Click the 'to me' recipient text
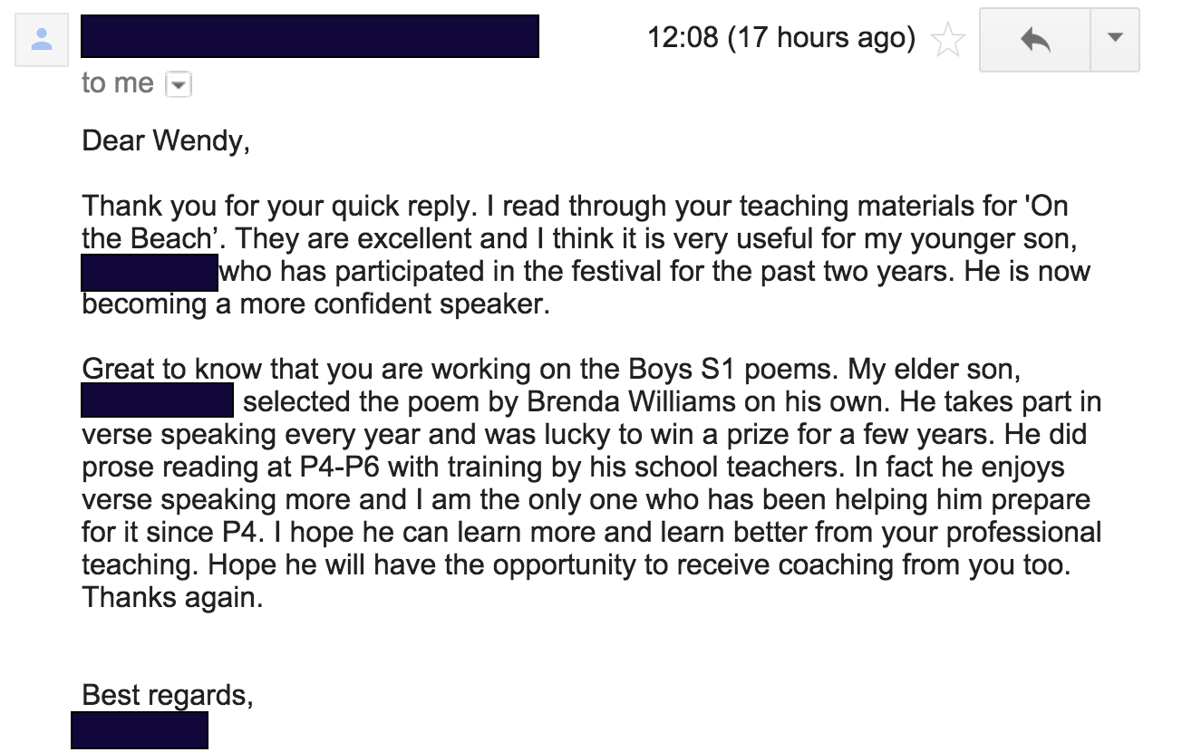Image resolution: width=1182 pixels, height=752 pixels. 117,84
